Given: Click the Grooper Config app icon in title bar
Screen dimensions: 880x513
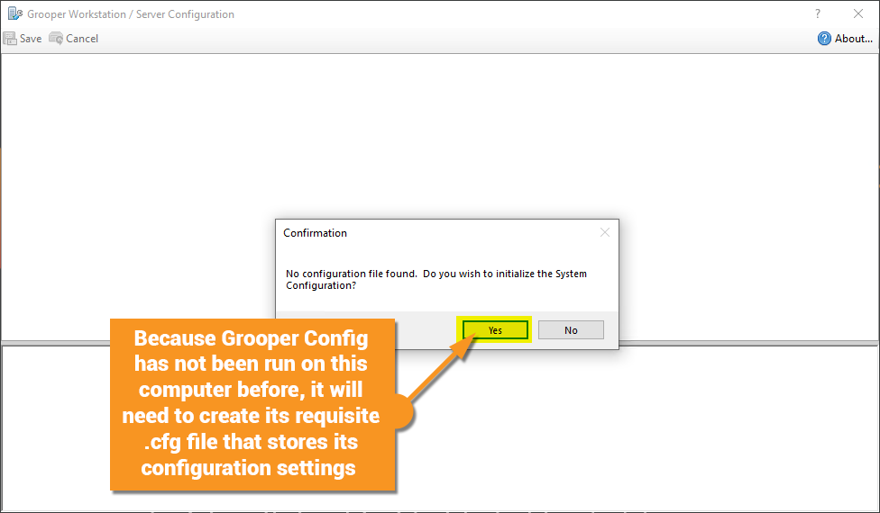Looking at the screenshot, I should pos(15,14).
